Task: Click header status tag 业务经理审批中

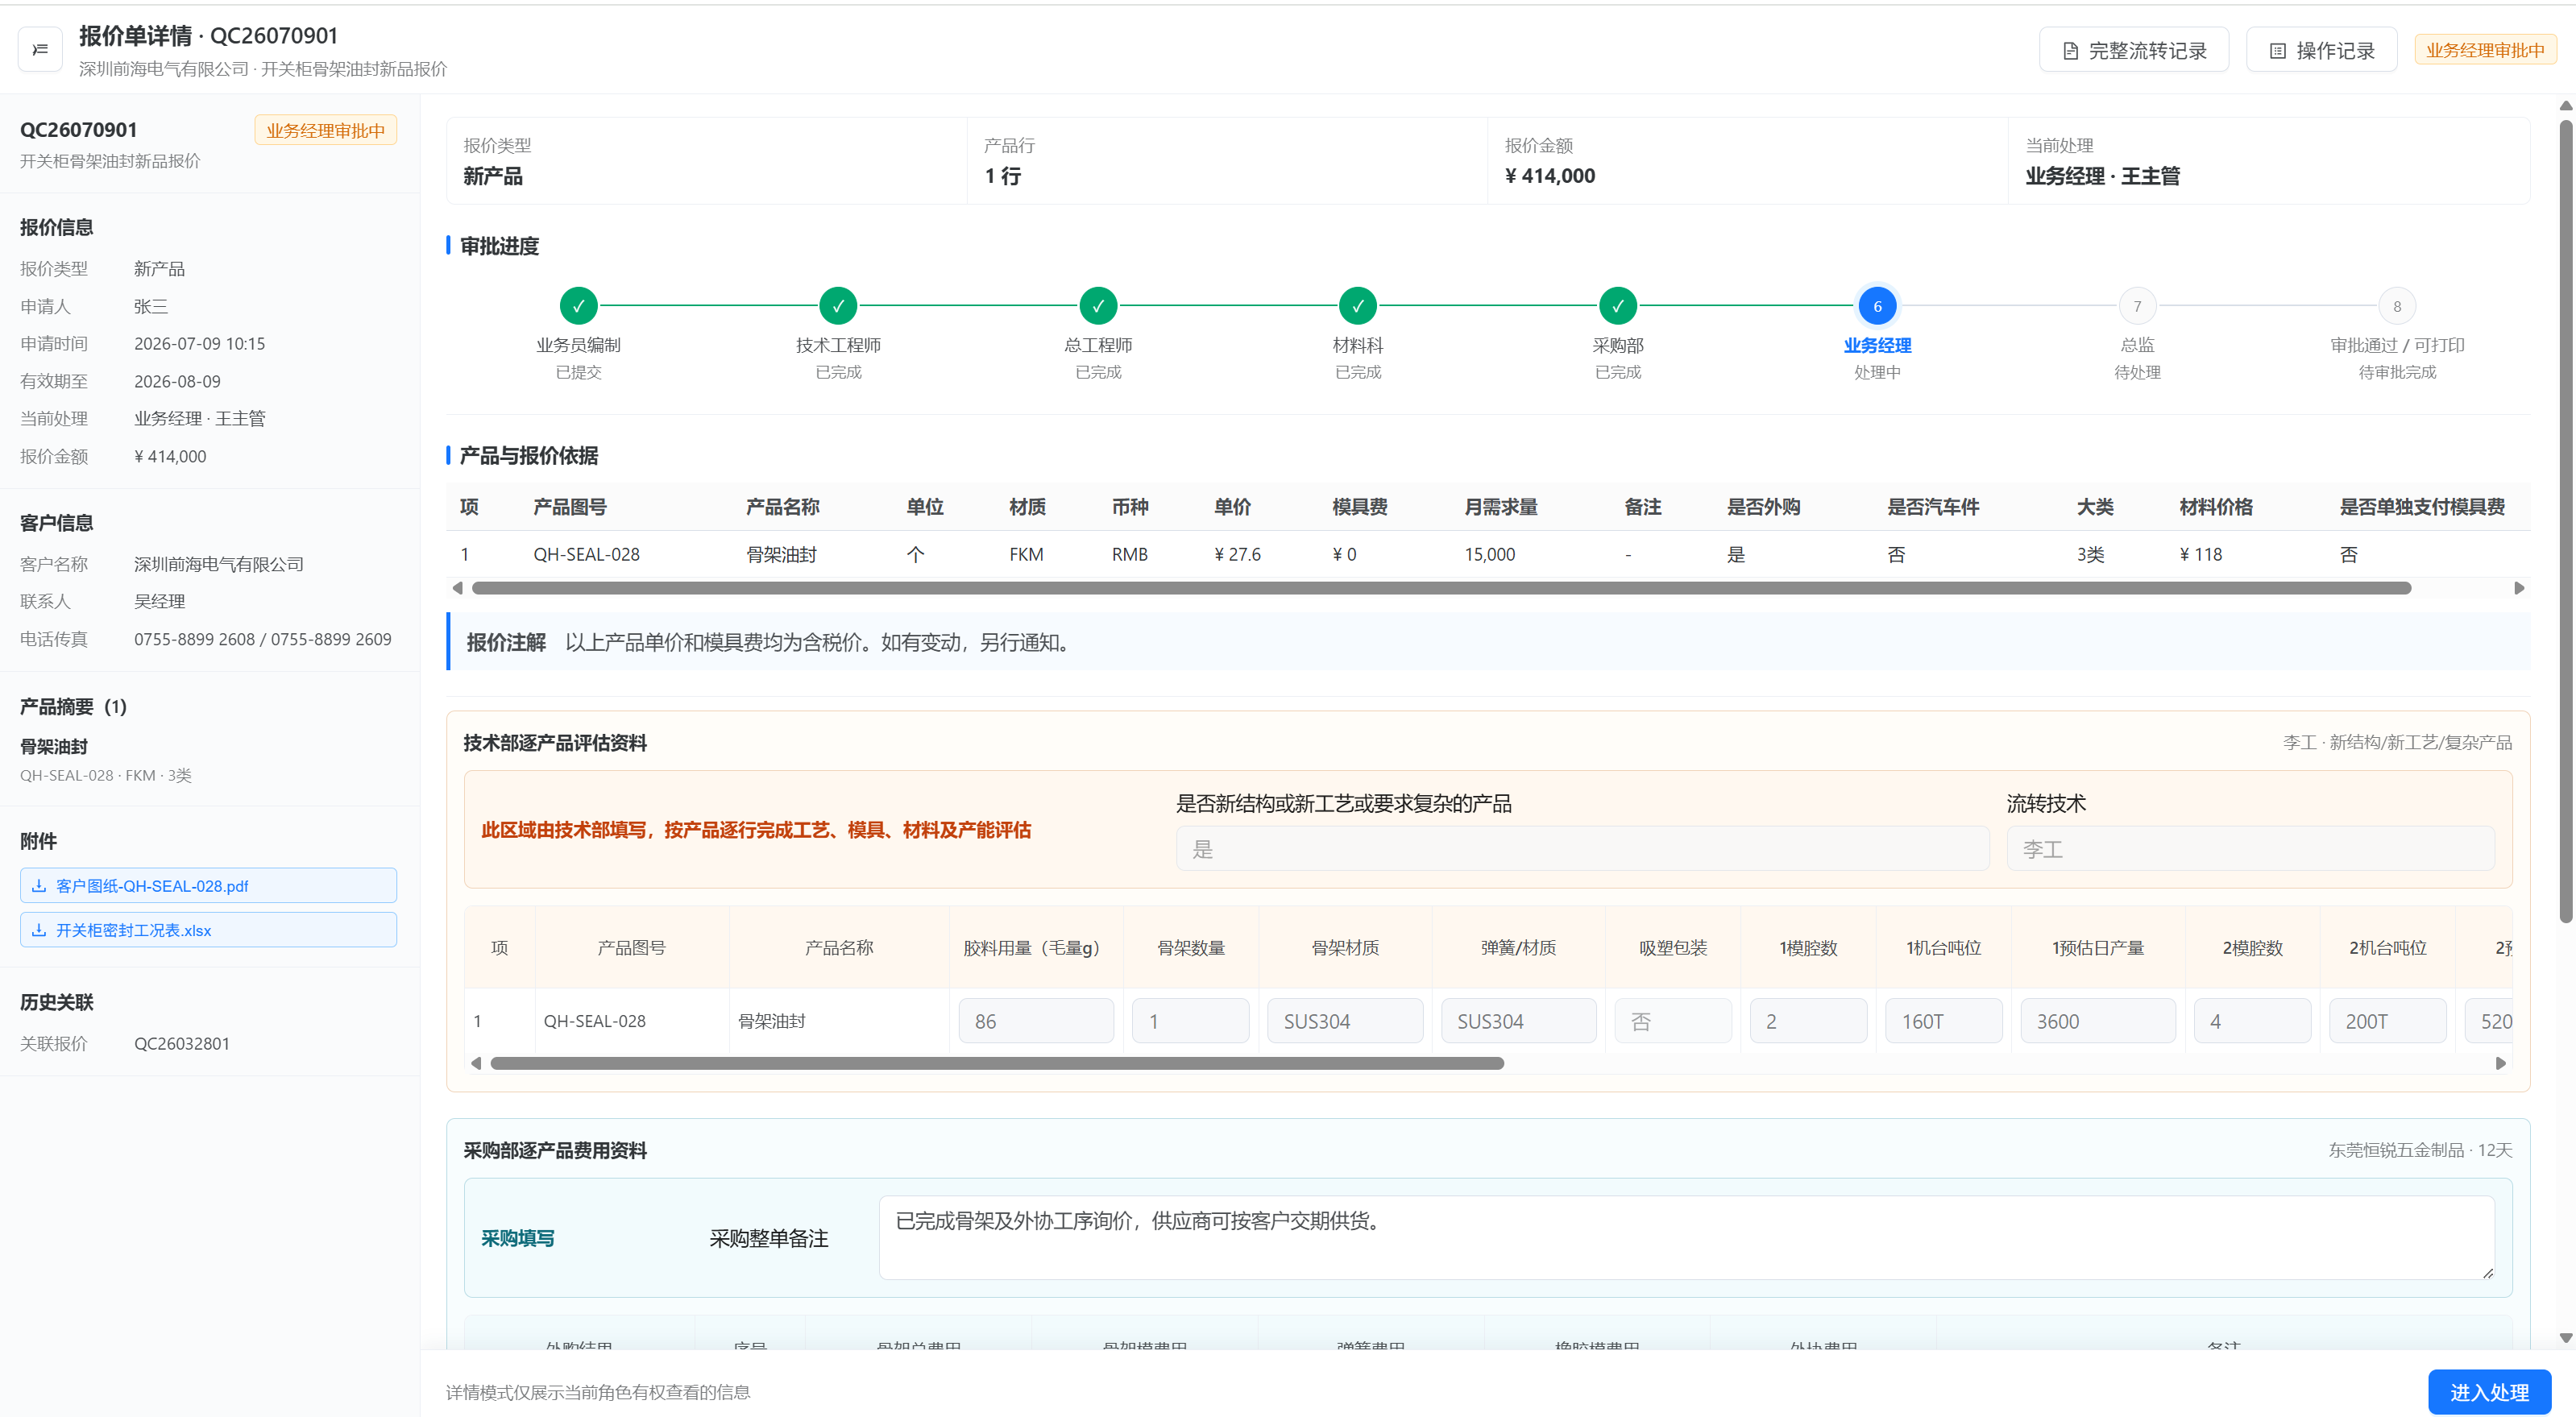Action: tap(2485, 50)
